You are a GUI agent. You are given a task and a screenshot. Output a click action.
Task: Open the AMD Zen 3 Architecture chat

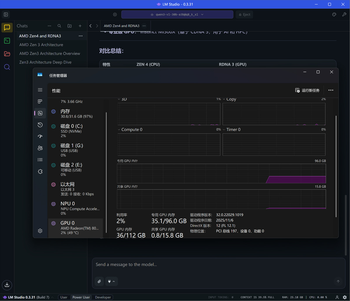point(41,45)
